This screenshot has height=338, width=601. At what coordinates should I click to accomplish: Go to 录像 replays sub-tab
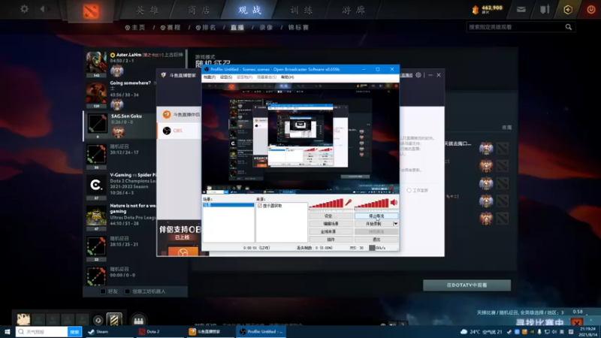coord(266,28)
